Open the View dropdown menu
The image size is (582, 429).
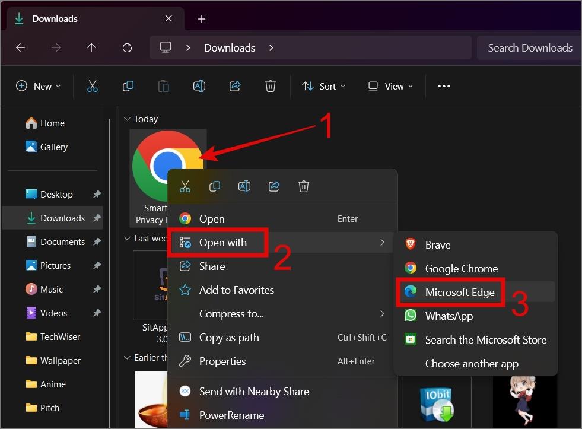390,86
